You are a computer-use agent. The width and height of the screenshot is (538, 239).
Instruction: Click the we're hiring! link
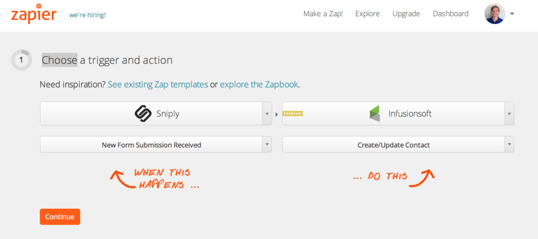point(87,15)
